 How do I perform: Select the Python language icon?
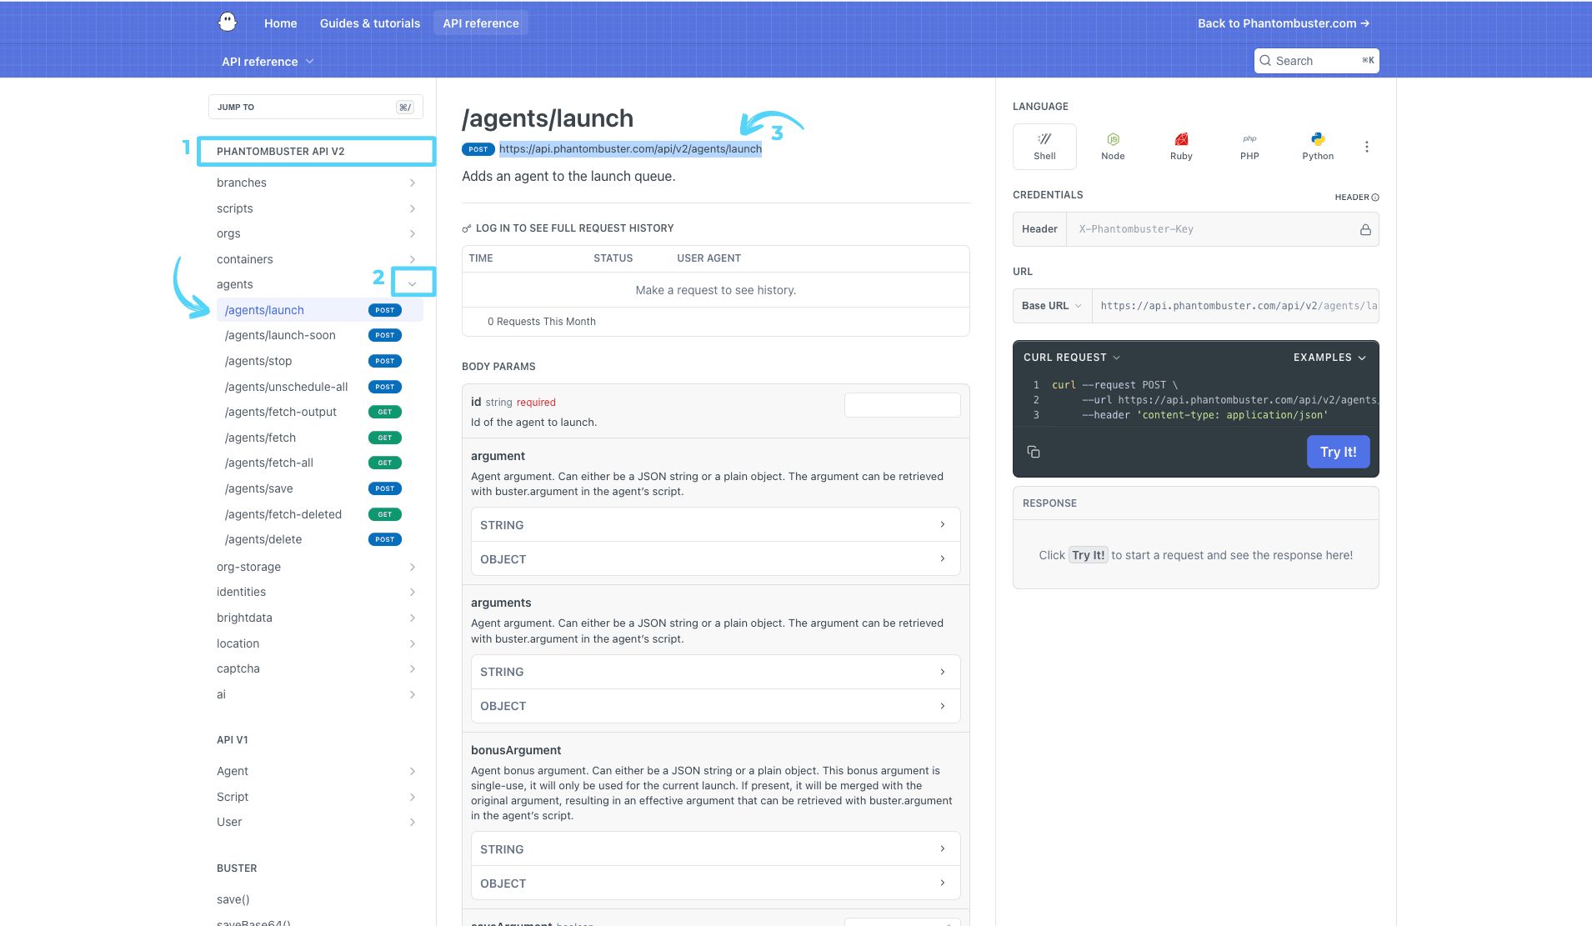[x=1318, y=146]
